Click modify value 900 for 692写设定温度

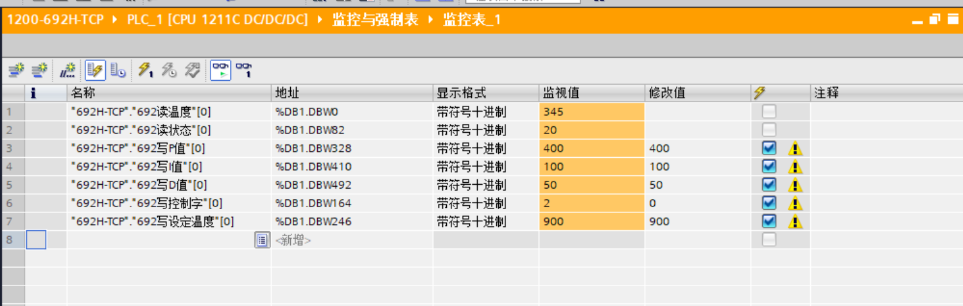698,222
